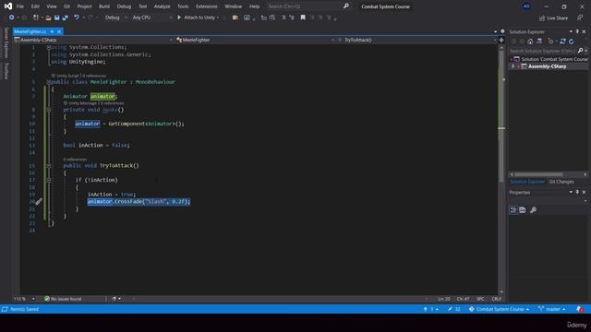Click Sync with Active Document icon
Viewport: 591px width, 332px height.
[x=562, y=41]
